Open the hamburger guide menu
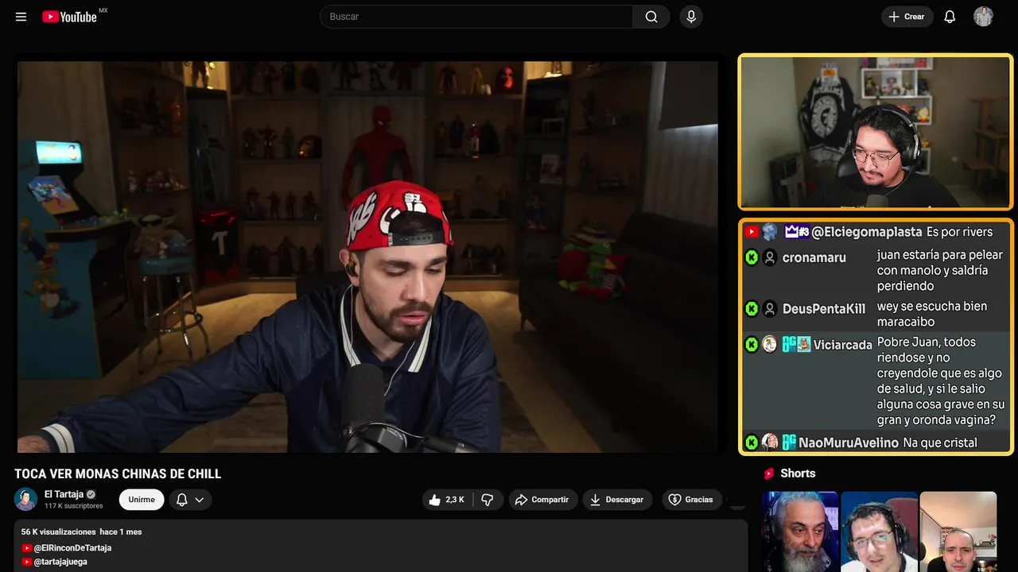The image size is (1018, 572). point(21,17)
